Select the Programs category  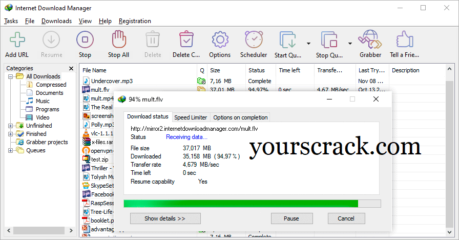(48, 109)
